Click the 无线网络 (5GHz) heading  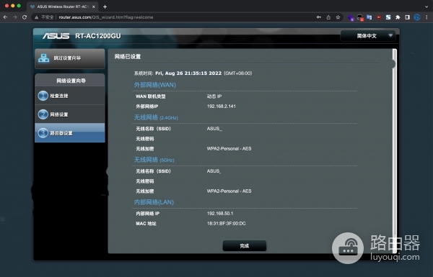tap(154, 160)
